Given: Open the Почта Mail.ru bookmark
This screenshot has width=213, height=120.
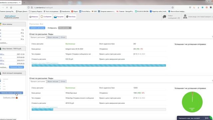Looking at the screenshot, I should click(85, 11).
